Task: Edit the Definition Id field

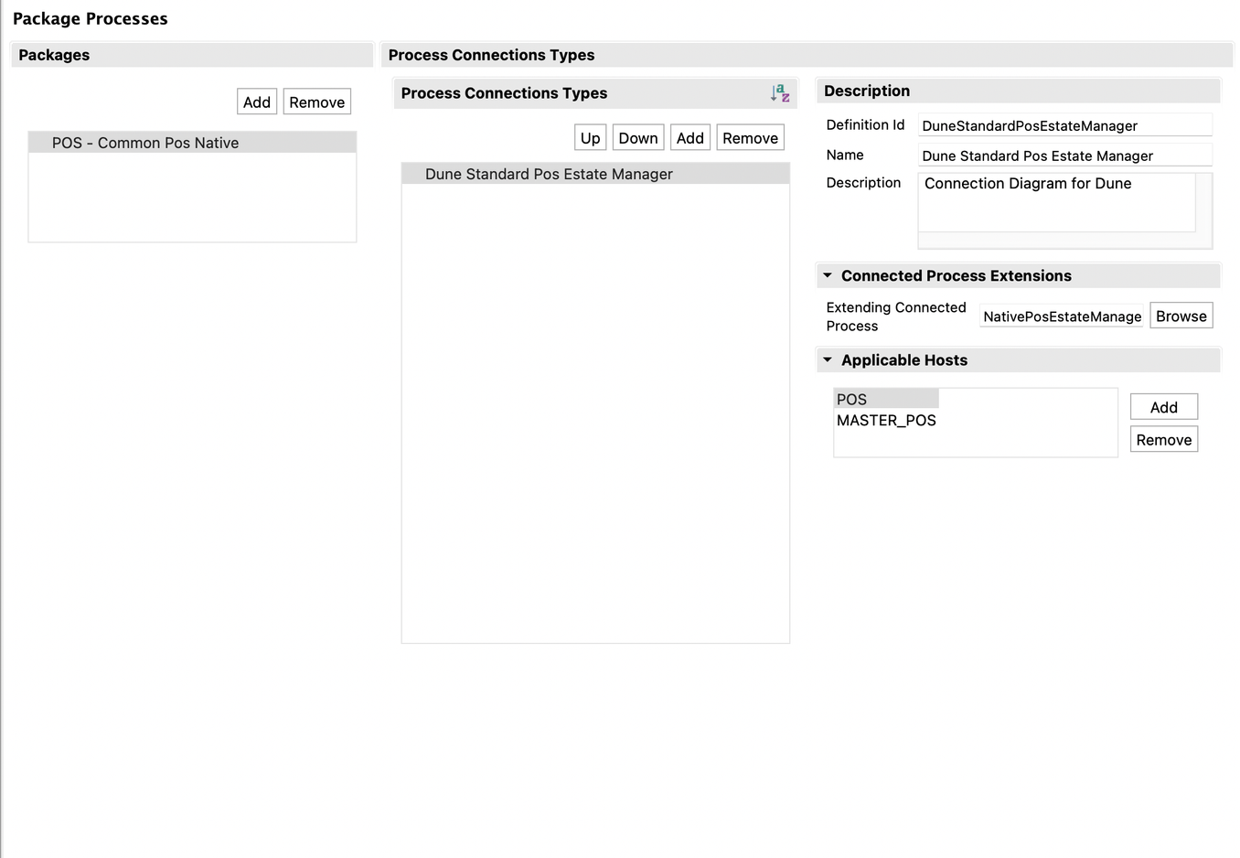Action: pos(1065,125)
